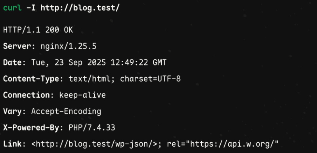Click the text/html; value
Image resolution: width=317 pixels, height=153 pixels.
tap(92, 79)
